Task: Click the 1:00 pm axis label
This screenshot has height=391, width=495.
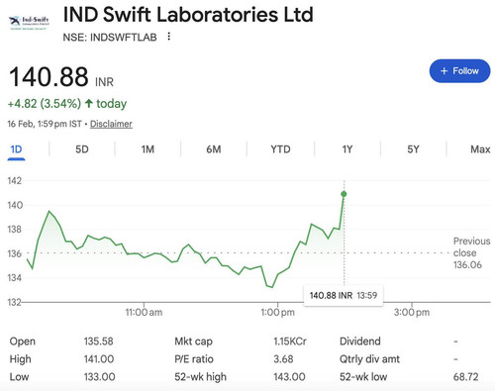Action: 277,312
